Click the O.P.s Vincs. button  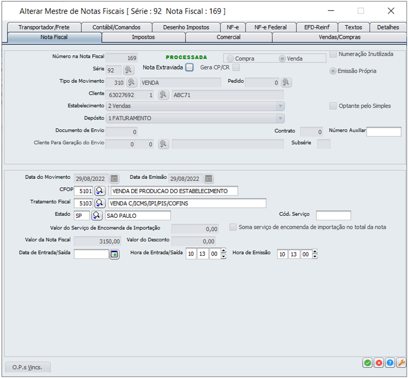(x=28, y=367)
